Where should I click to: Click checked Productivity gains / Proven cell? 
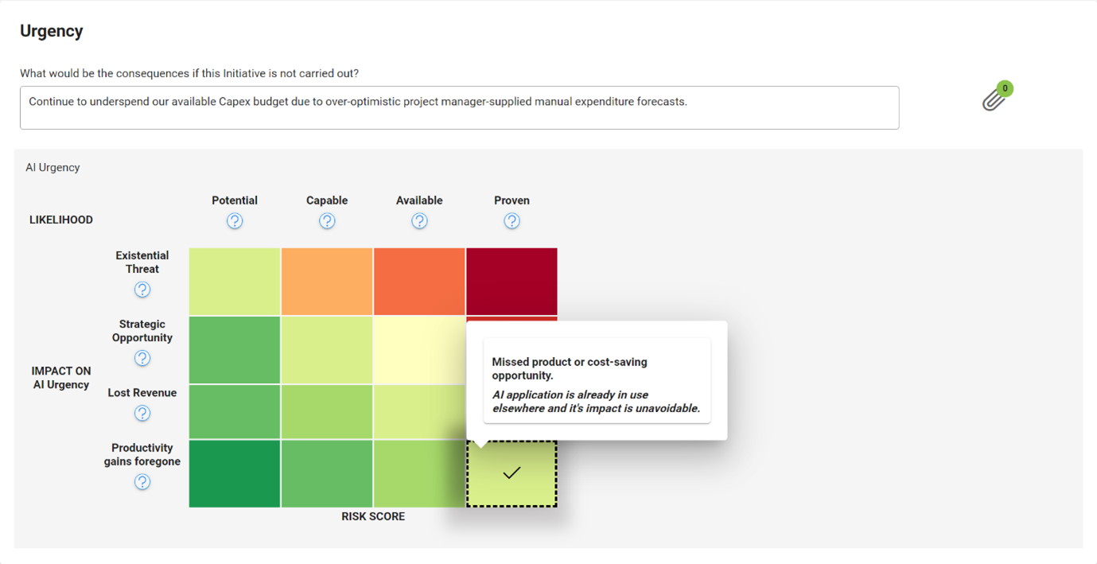click(x=512, y=473)
